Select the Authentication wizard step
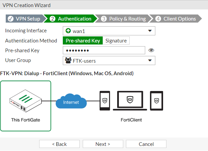Screen dimensions: 208x151 point(71,19)
